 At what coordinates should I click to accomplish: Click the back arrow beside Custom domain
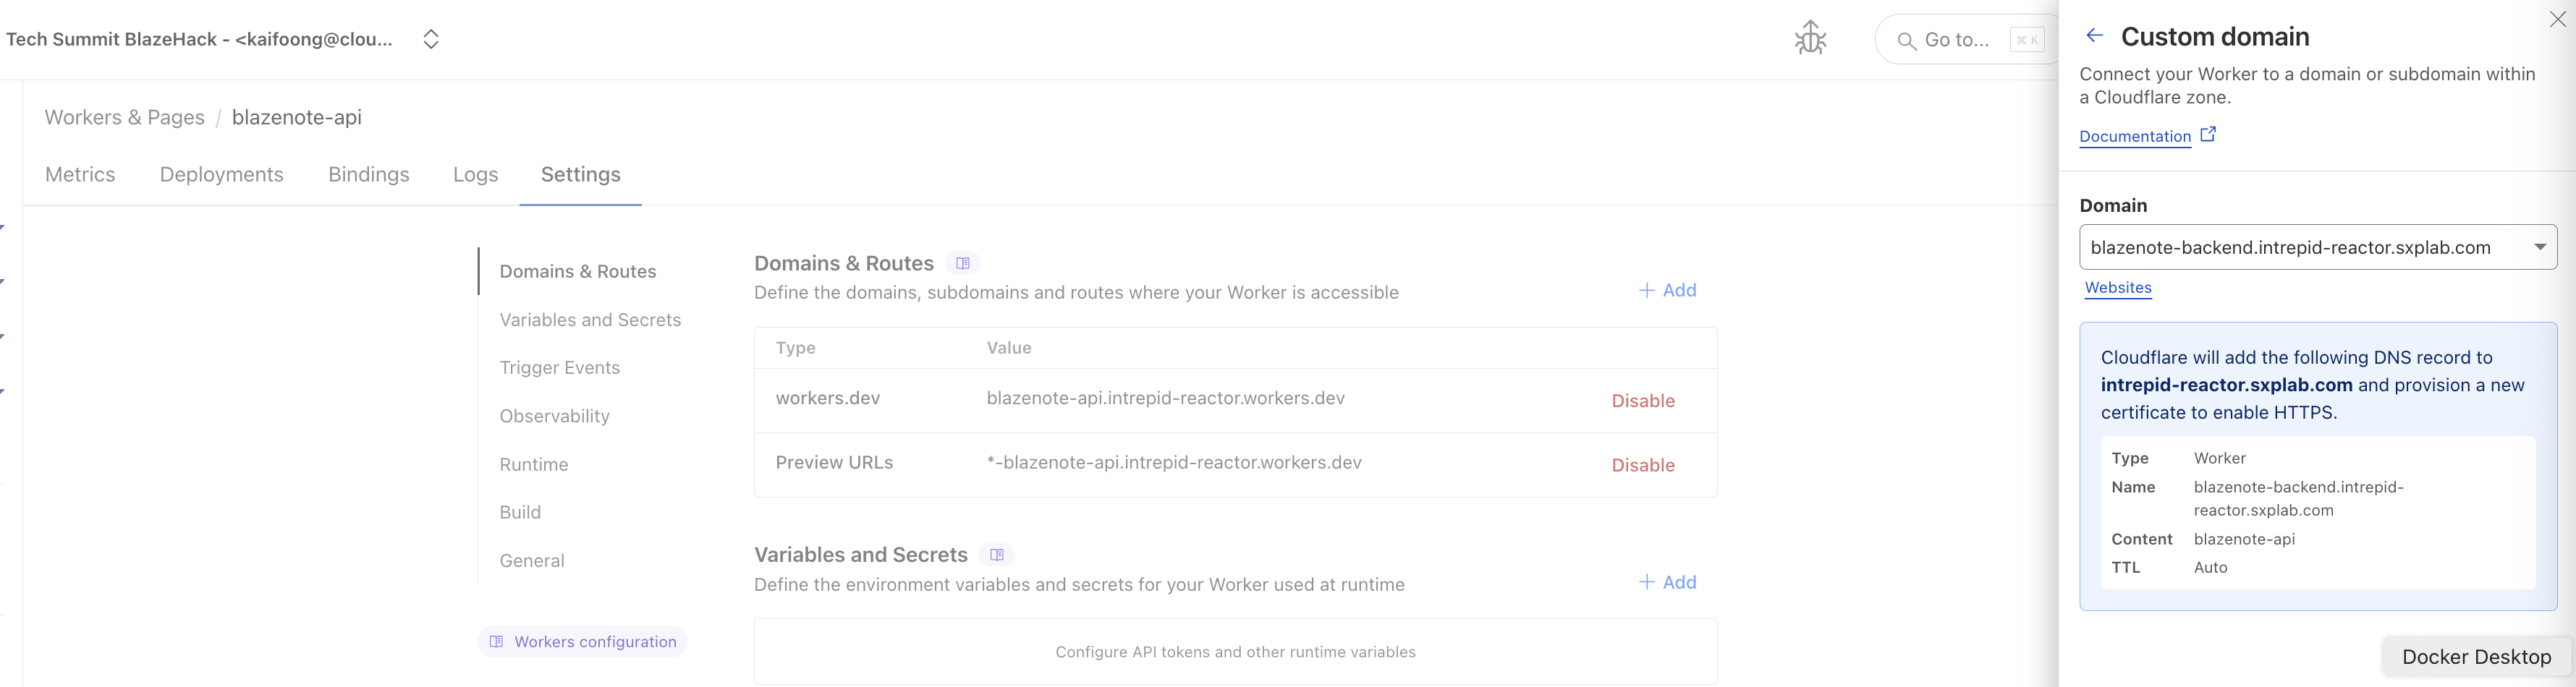[2094, 36]
